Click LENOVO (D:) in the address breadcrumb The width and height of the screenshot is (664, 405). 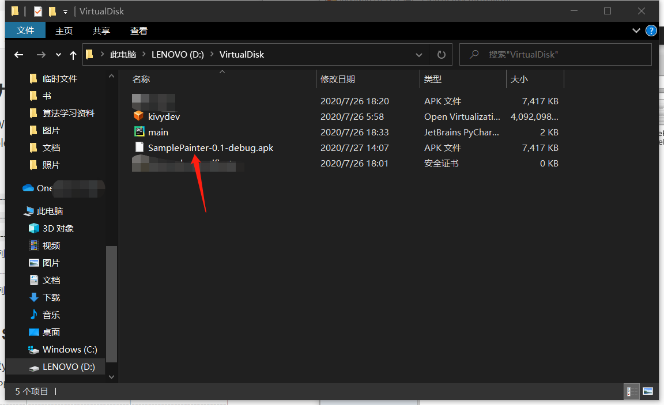(x=178, y=54)
